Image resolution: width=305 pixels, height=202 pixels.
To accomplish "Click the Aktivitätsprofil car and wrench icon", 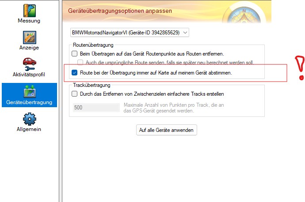I will (29, 64).
